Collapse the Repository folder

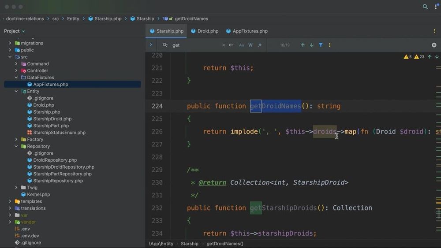coord(16,146)
